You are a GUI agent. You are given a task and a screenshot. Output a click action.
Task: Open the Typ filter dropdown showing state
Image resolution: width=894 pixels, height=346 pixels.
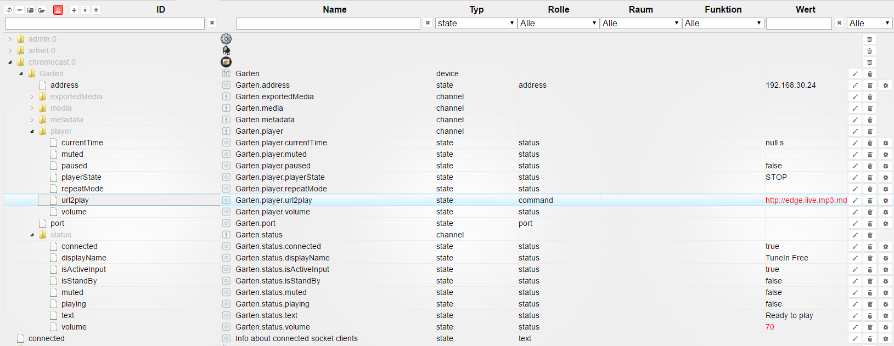pyautogui.click(x=476, y=23)
